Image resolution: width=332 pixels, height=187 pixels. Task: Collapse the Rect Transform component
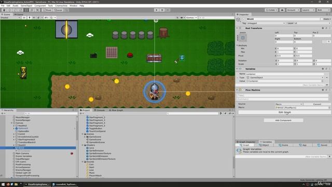coord(237,28)
